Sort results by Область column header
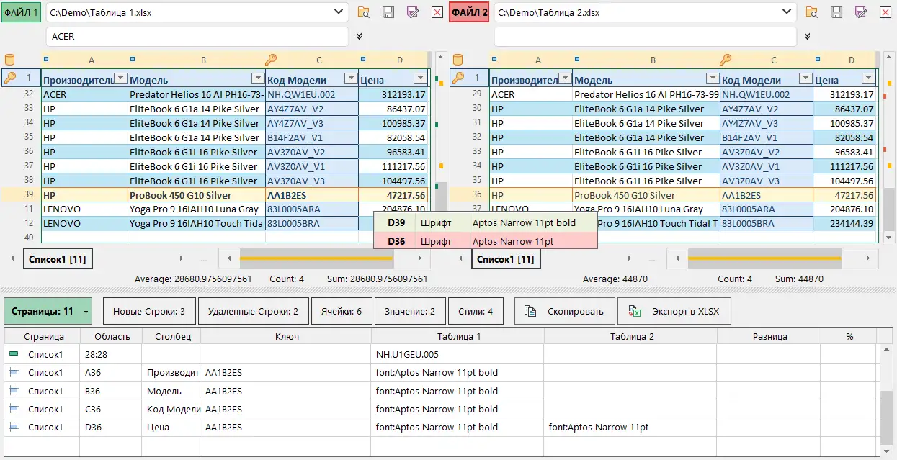 pyautogui.click(x=111, y=336)
